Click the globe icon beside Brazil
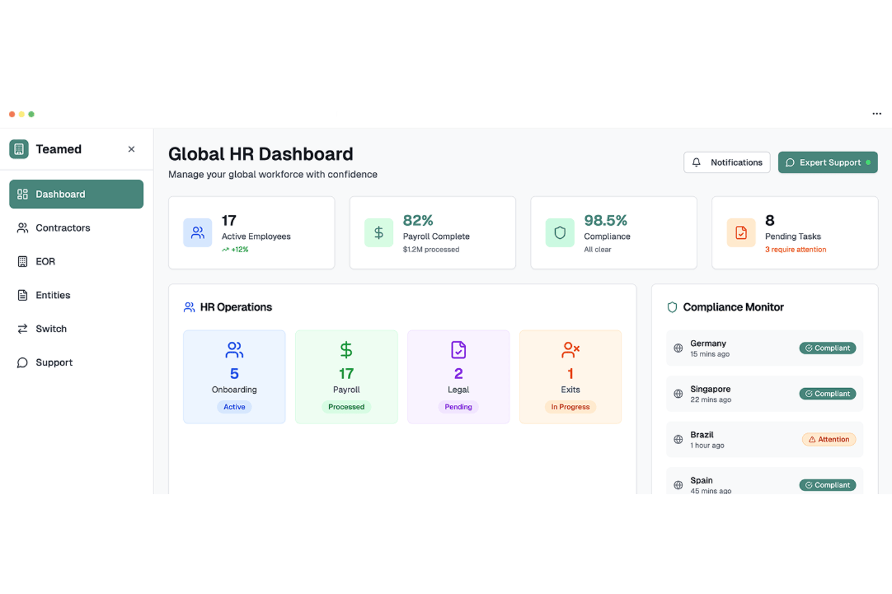Image resolution: width=892 pixels, height=594 pixels. (678, 439)
